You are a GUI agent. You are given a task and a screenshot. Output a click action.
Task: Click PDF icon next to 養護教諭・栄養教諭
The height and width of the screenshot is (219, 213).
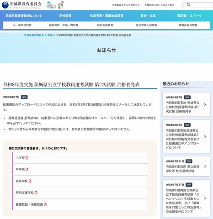click(x=45, y=204)
